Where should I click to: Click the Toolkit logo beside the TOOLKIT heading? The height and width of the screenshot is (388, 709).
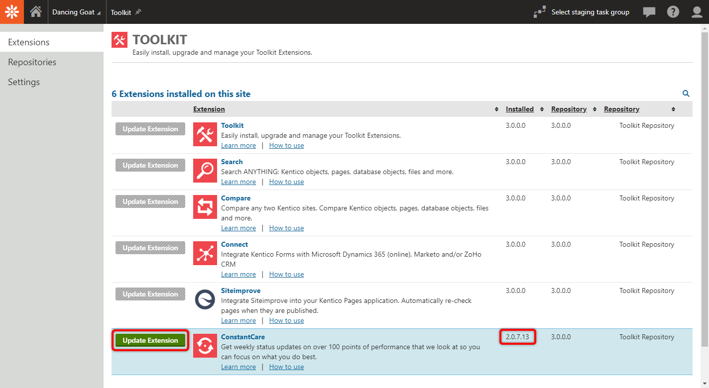point(119,40)
